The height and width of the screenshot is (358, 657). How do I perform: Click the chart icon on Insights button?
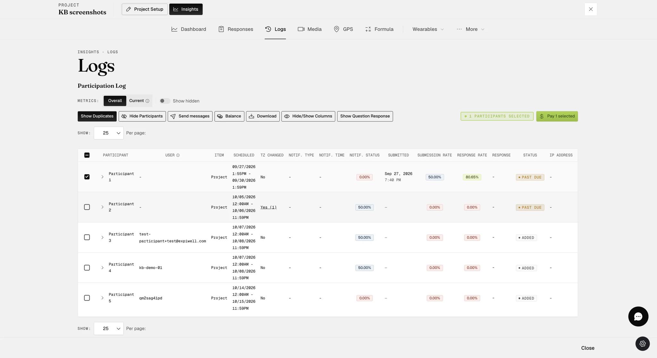click(x=176, y=9)
